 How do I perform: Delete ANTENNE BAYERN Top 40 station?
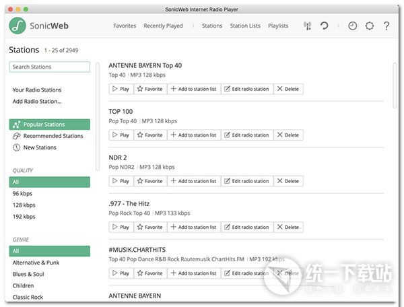point(288,89)
